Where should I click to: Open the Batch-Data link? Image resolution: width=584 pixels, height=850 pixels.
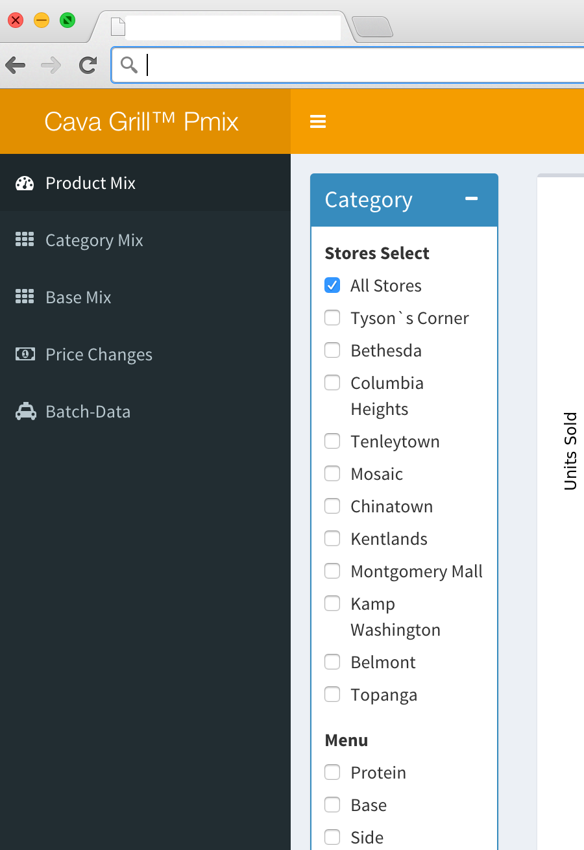tap(88, 412)
